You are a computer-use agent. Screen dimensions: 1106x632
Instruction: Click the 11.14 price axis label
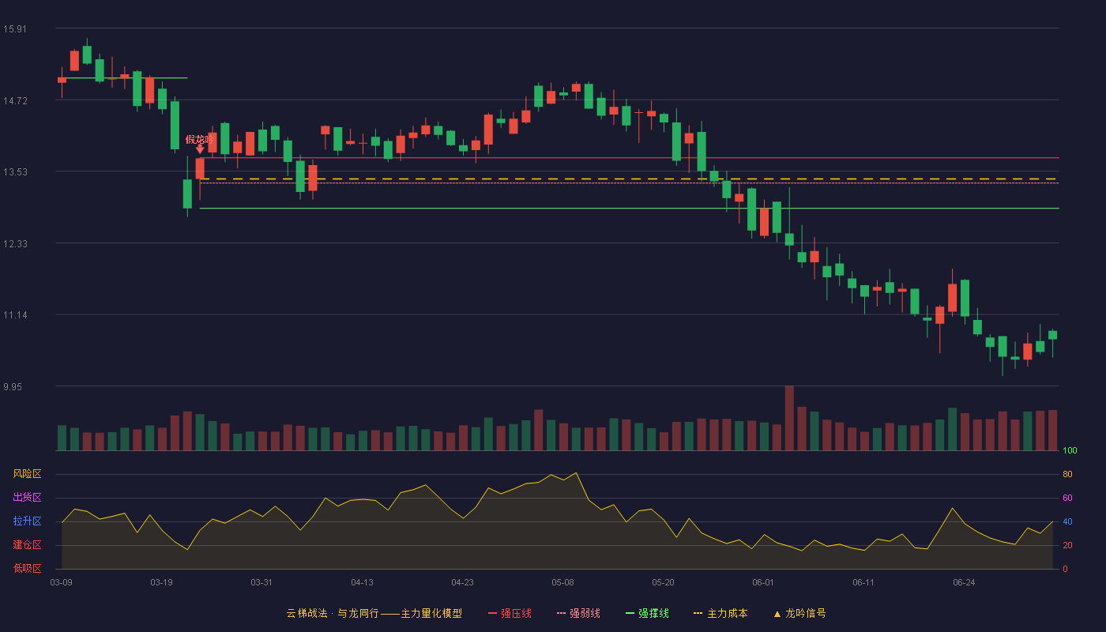15,314
